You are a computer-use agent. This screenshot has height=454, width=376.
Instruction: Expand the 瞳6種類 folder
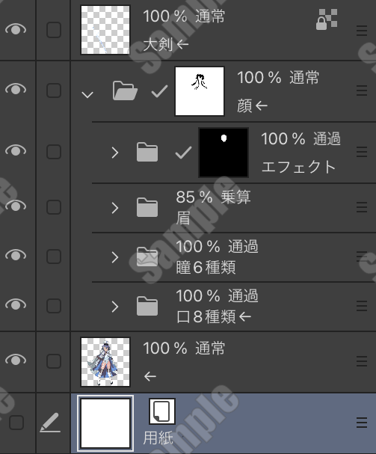tap(115, 257)
